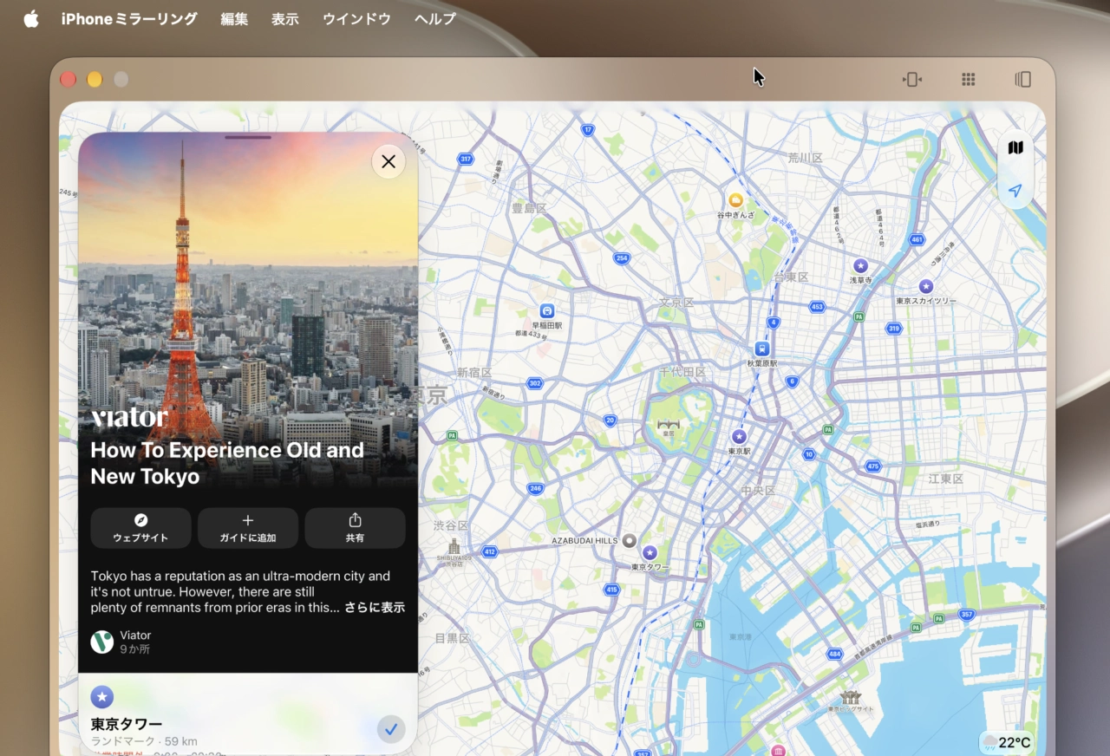Screen dimensions: 1110x756
Task: Click the 9か所 places count
Action: [x=135, y=649]
